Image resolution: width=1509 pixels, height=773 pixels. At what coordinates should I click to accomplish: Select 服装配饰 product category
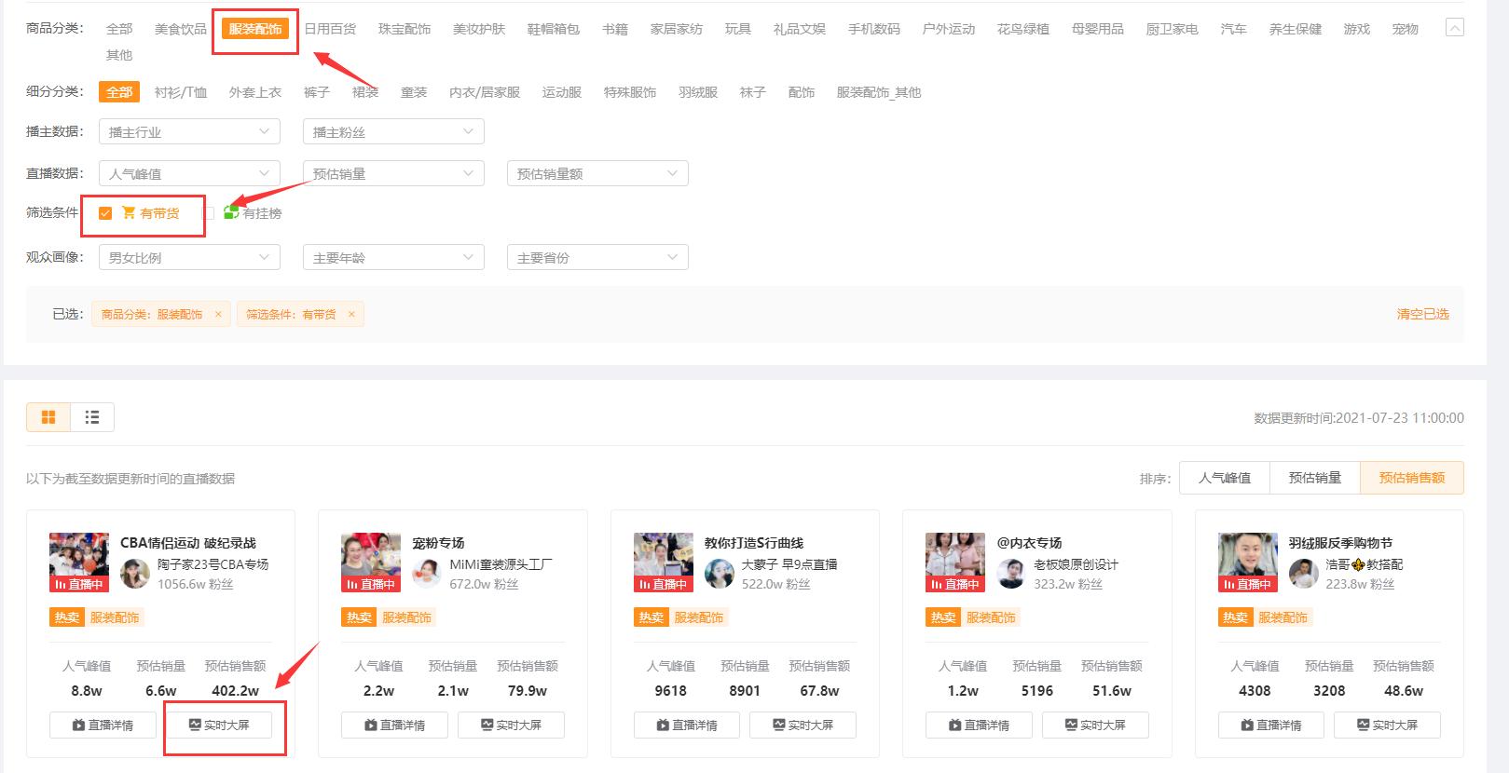(255, 29)
